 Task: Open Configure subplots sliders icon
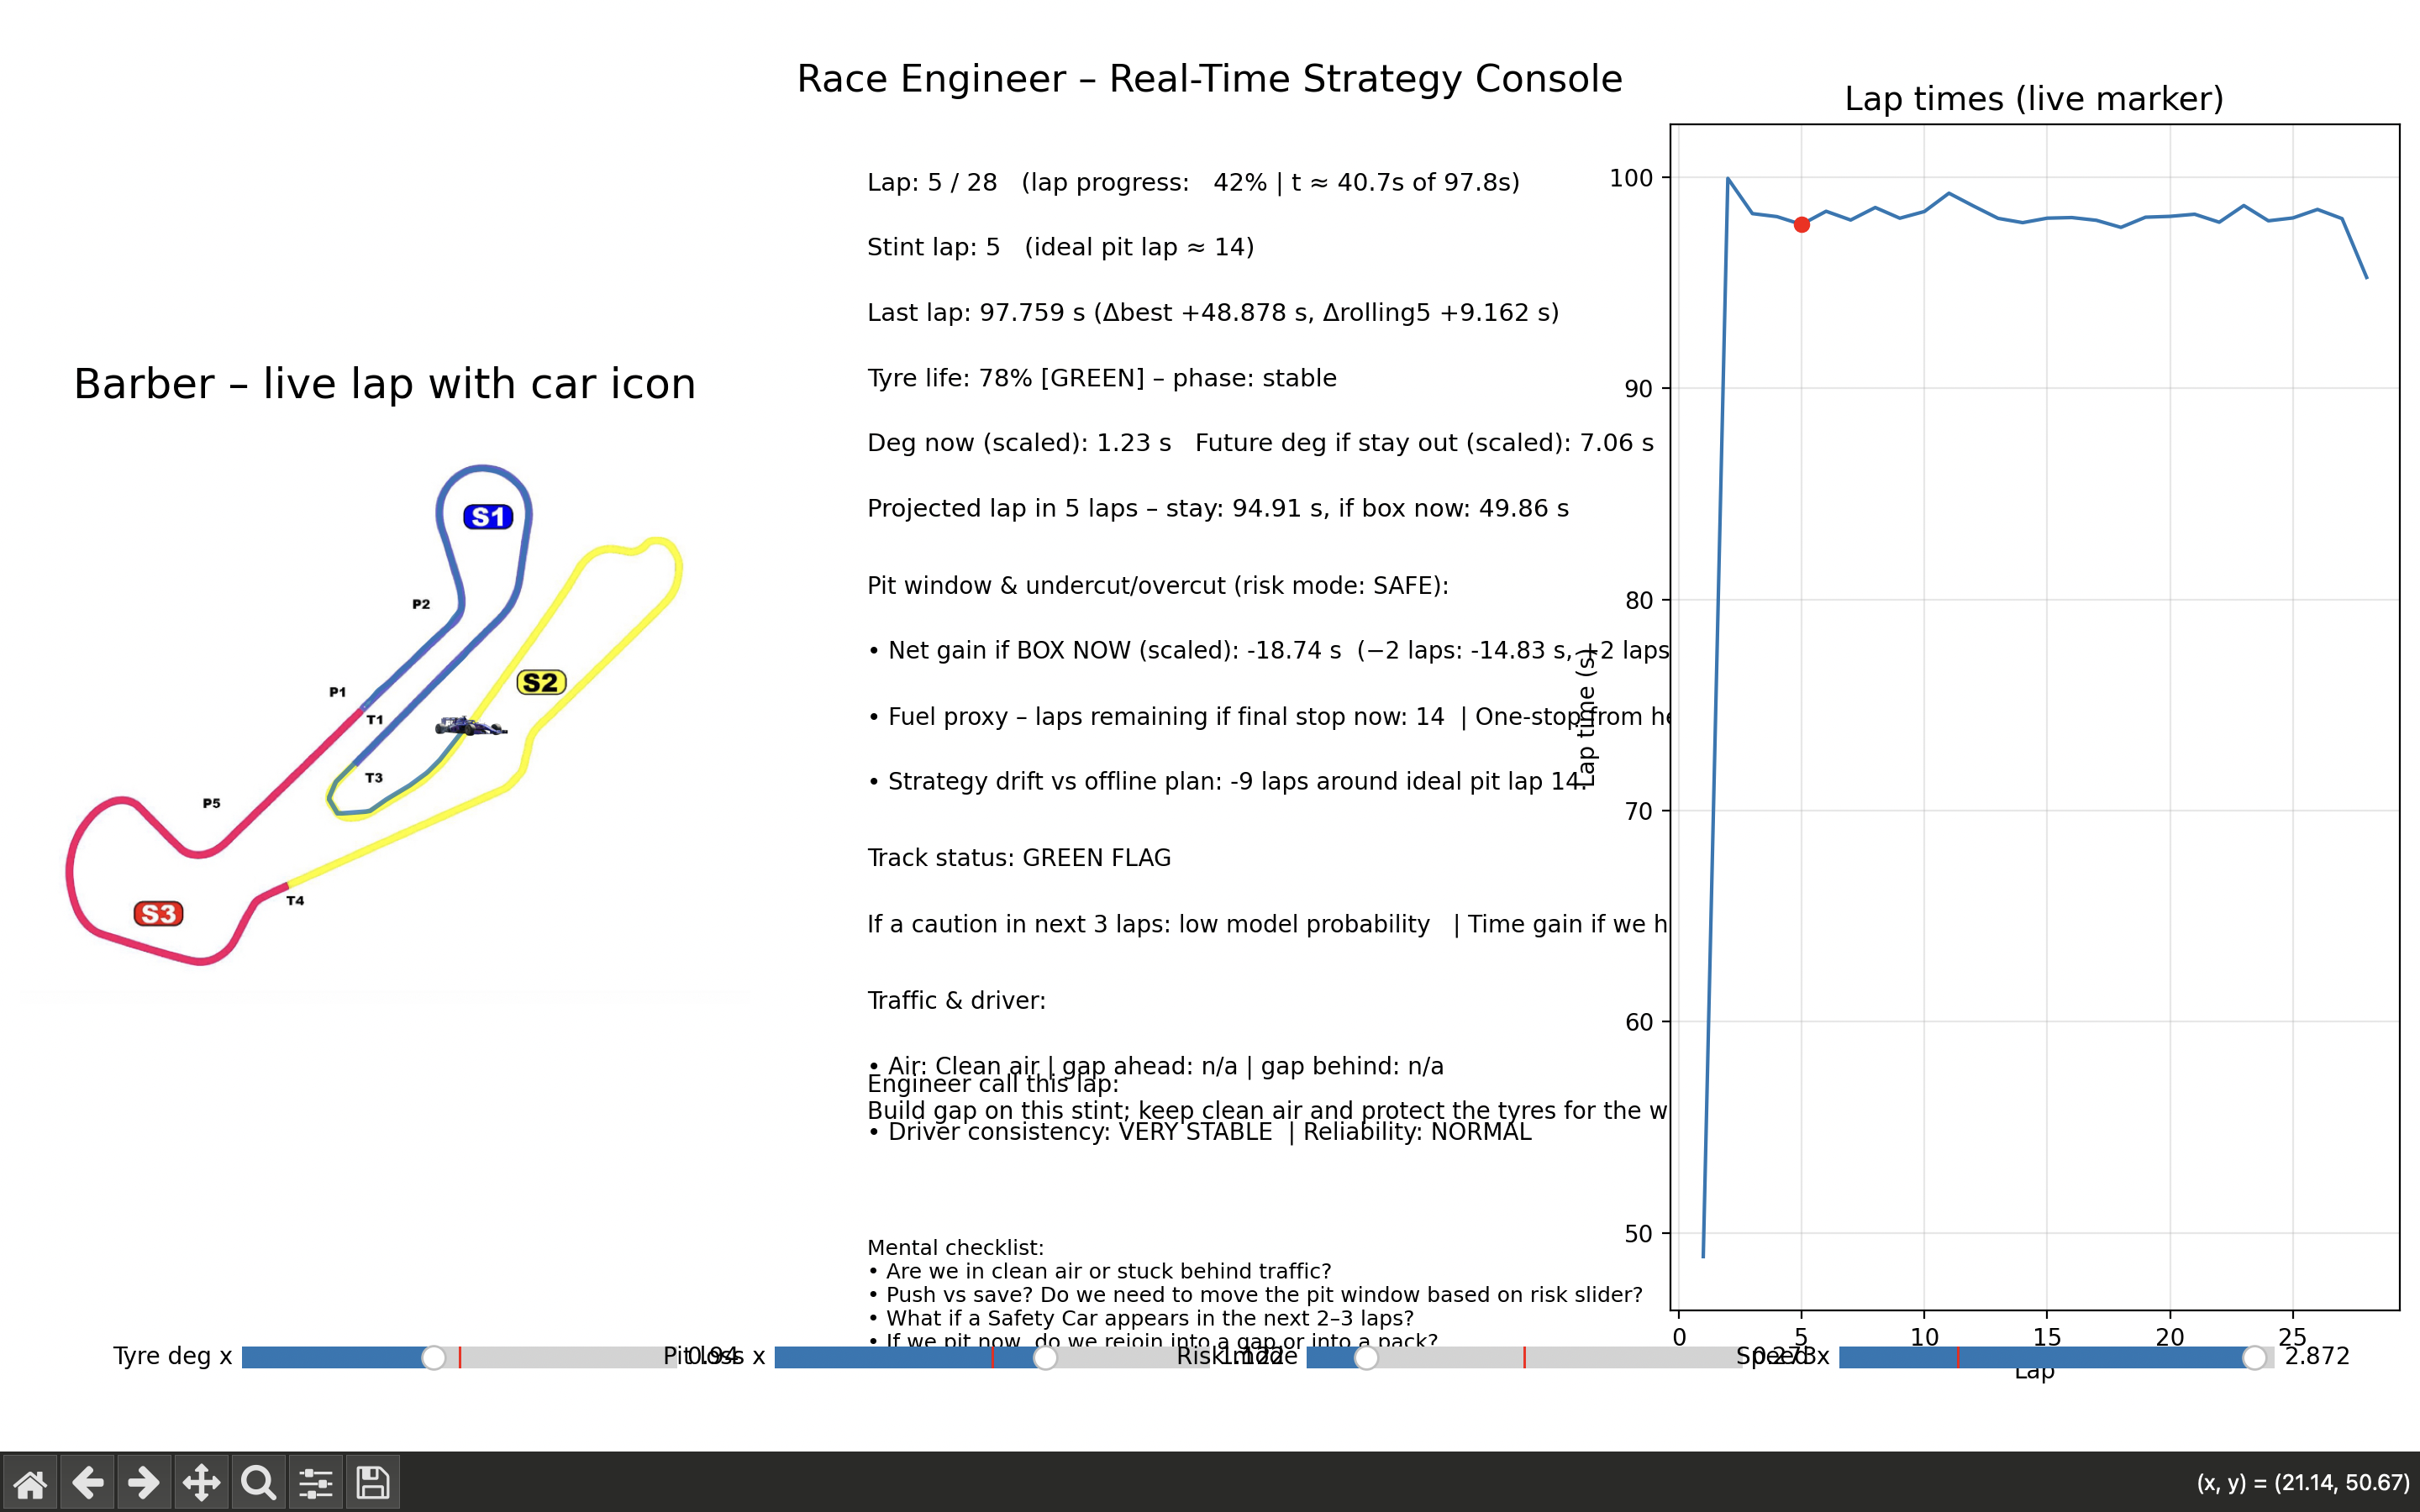click(x=315, y=1482)
